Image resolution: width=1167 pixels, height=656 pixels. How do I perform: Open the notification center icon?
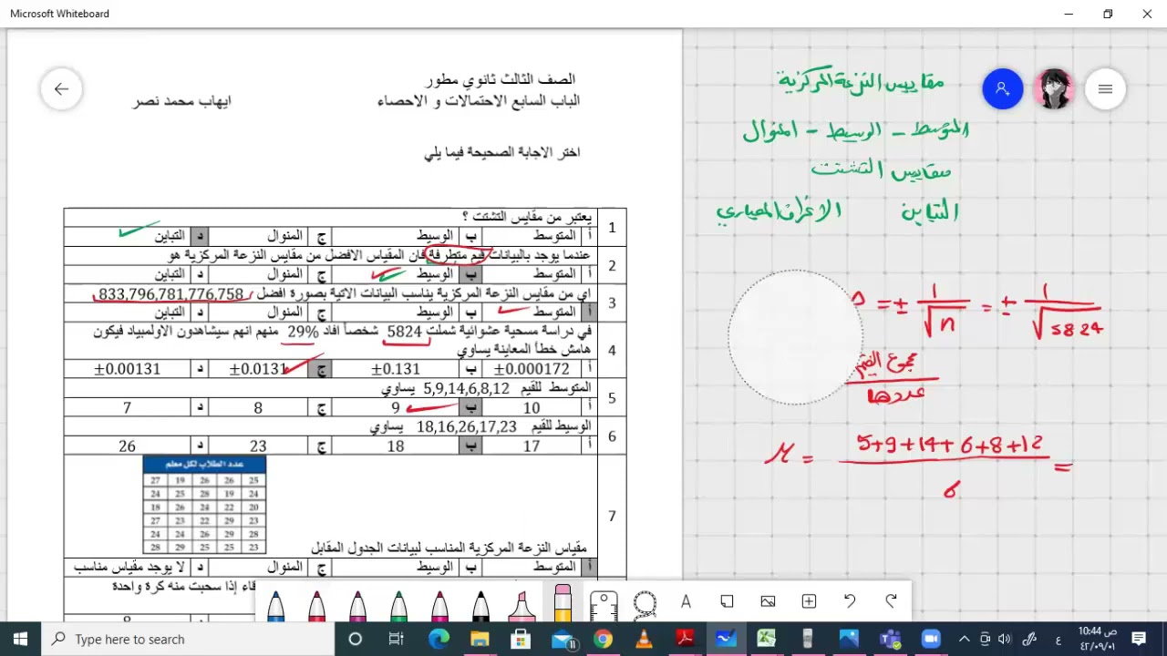click(1138, 639)
